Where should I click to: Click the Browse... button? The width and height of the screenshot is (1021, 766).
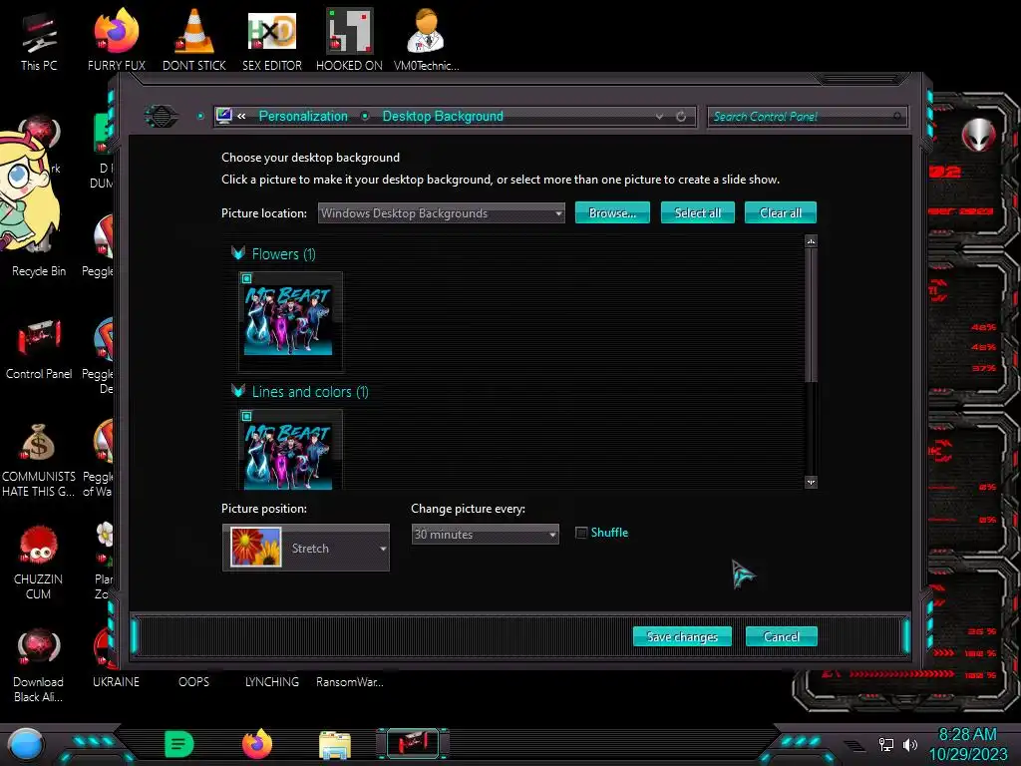(612, 213)
